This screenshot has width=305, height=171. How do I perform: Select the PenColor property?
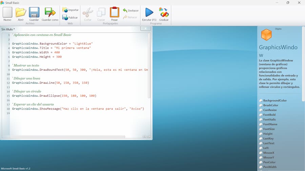pyautogui.click(x=269, y=162)
